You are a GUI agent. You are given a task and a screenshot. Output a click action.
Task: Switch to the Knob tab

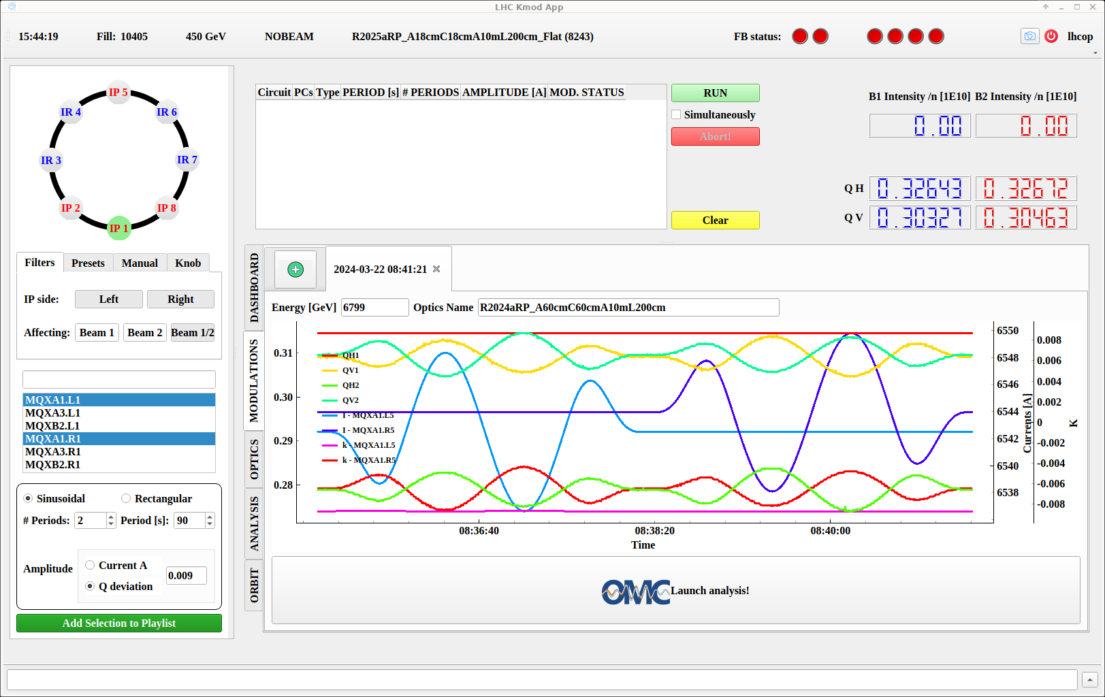188,263
